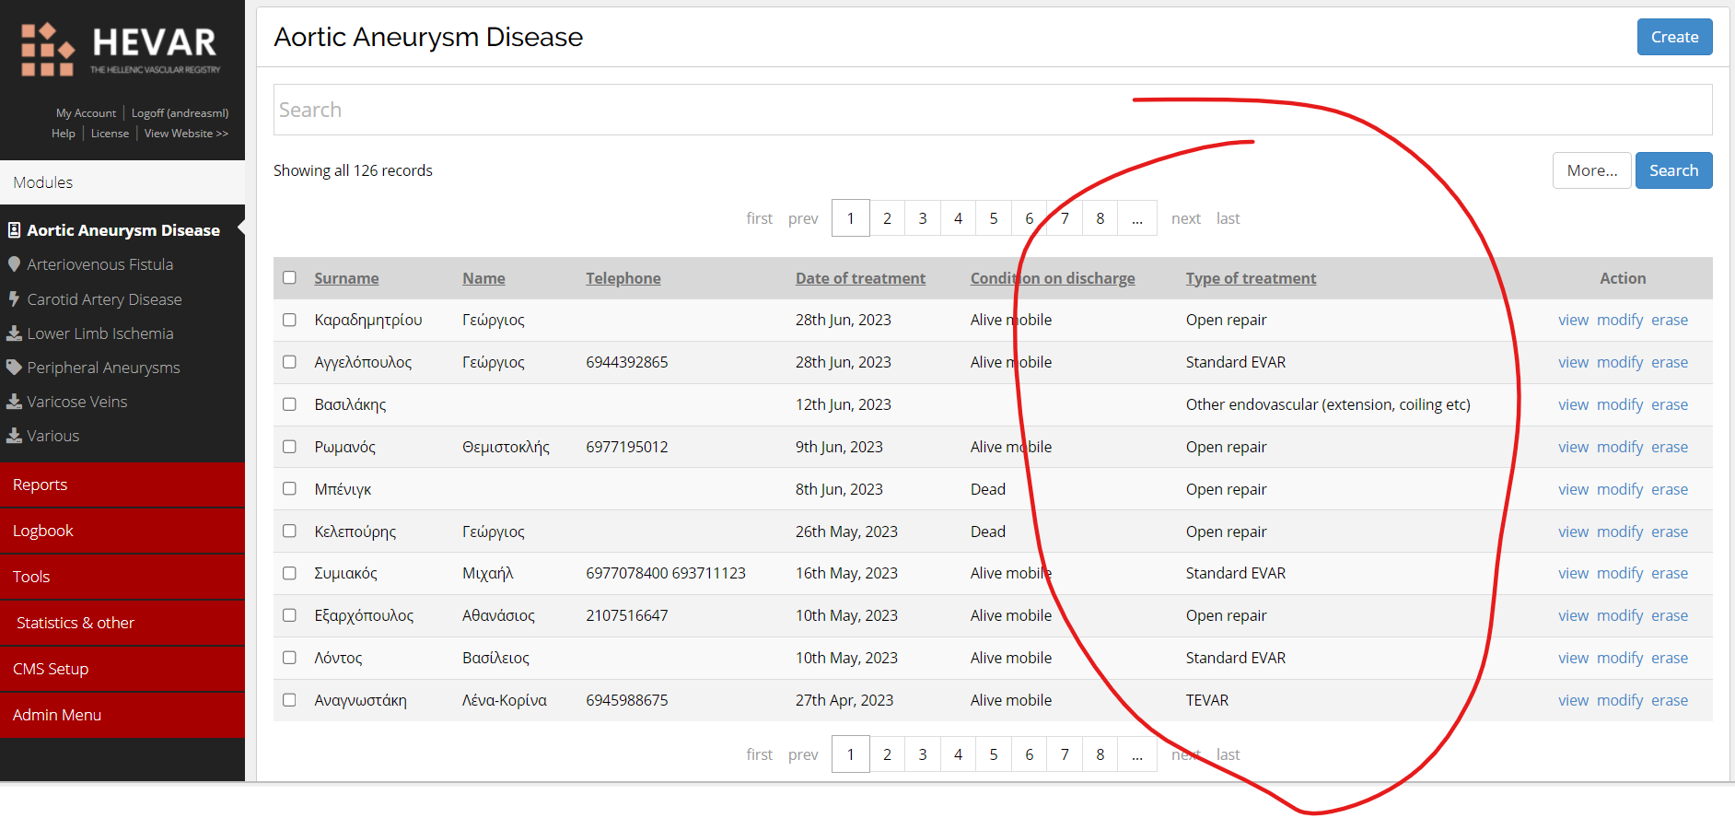Open the More... search options
Screen dimensions: 1735x818
pyautogui.click(x=1591, y=170)
